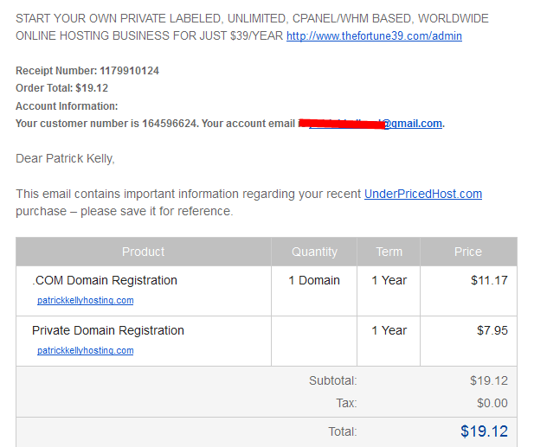
Task: Select the Private Domain Registration product name
Action: (x=108, y=330)
